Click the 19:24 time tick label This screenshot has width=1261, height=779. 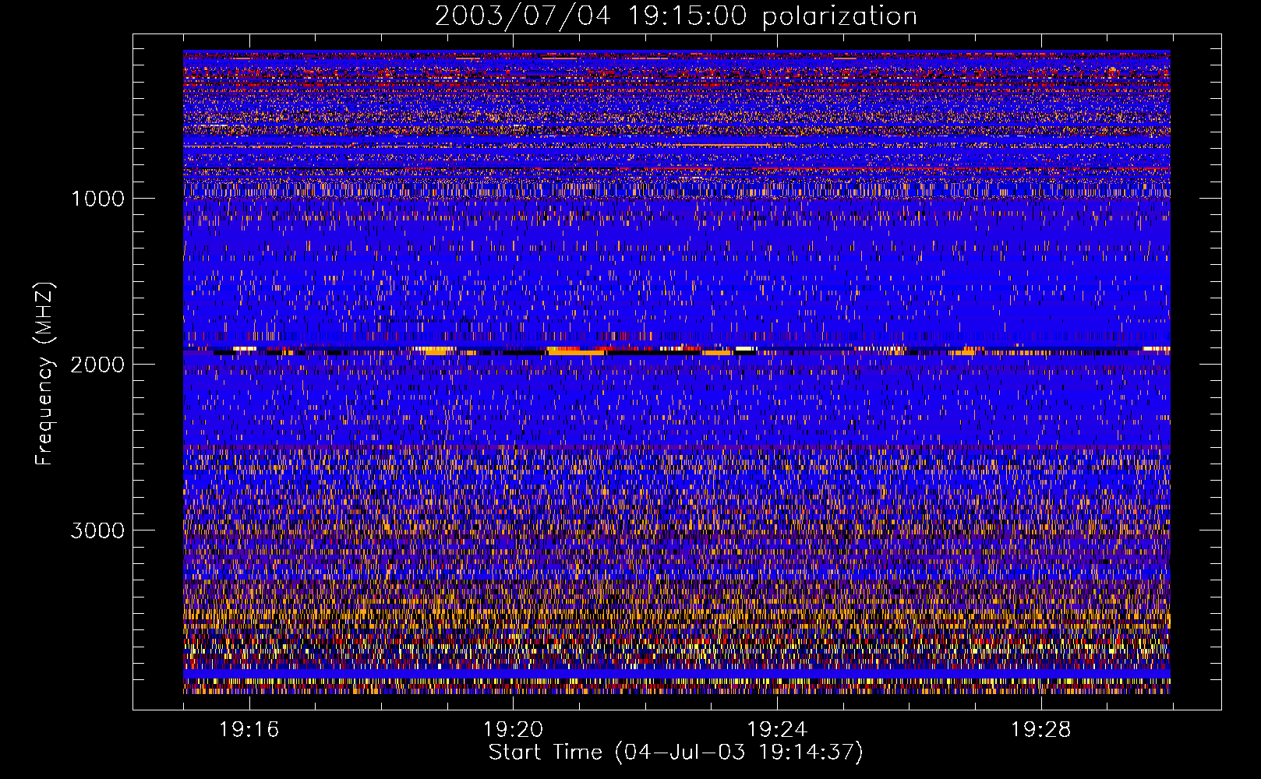click(x=777, y=730)
